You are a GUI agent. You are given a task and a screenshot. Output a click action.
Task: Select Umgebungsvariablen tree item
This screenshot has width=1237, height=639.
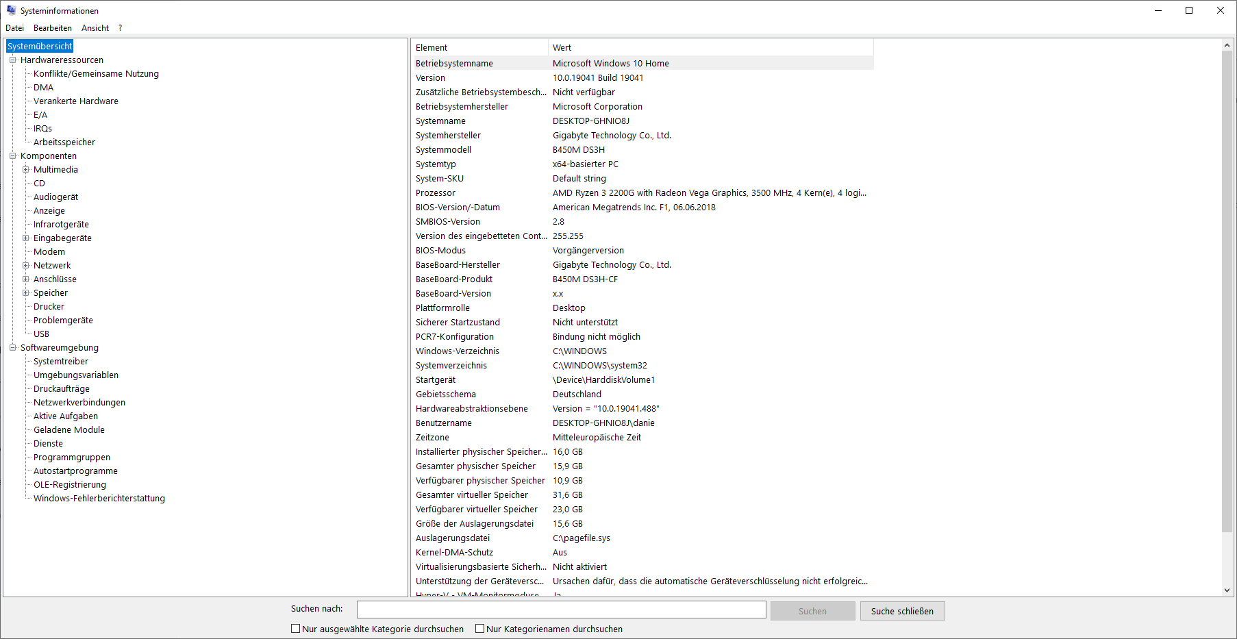[76, 375]
